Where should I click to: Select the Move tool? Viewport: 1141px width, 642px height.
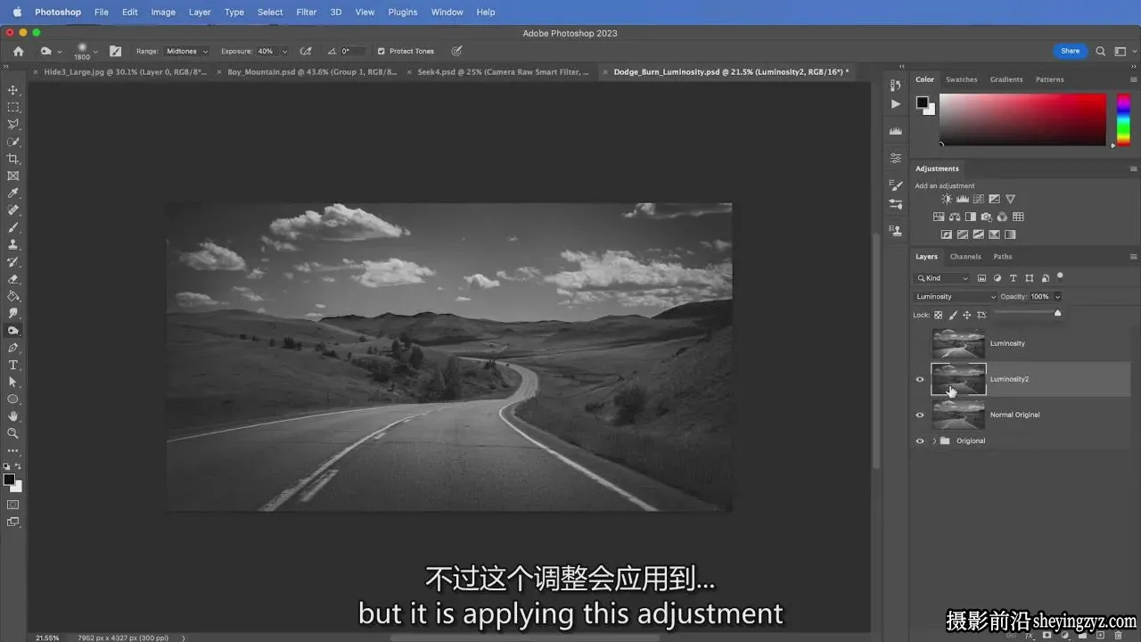(13, 90)
